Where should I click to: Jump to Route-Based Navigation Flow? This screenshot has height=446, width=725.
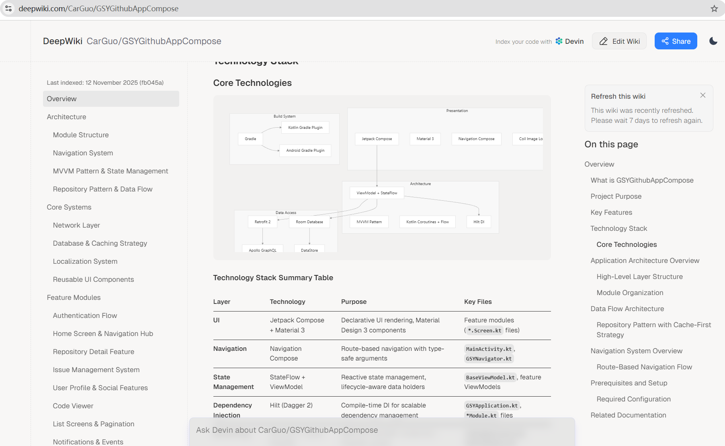(644, 367)
